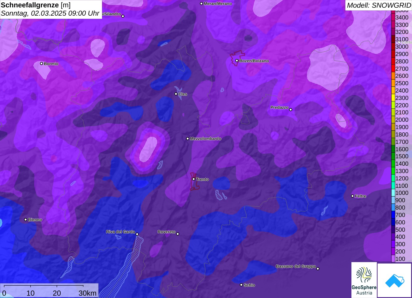Click the blue cloud arrow logo
Image resolution: width=412 pixels, height=298 pixels.
tap(394, 280)
